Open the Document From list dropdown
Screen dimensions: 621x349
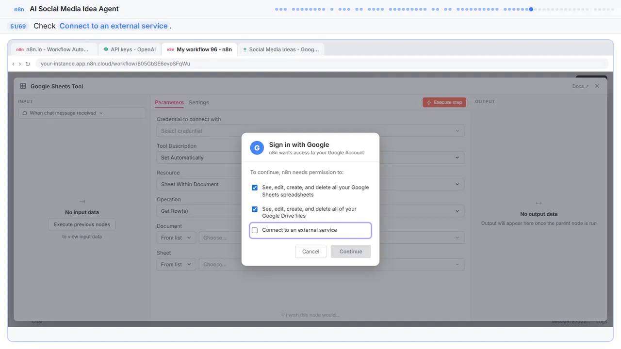pyautogui.click(x=176, y=238)
